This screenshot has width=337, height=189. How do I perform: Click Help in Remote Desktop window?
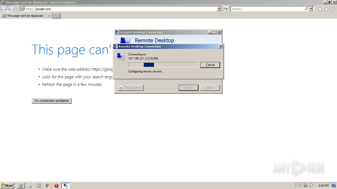(x=210, y=88)
